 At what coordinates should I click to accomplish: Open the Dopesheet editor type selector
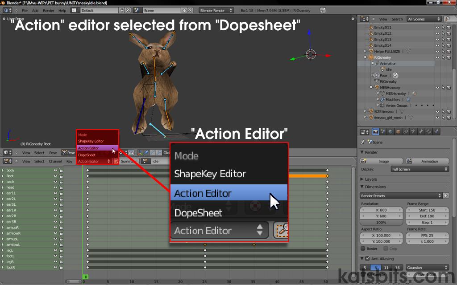[8, 161]
